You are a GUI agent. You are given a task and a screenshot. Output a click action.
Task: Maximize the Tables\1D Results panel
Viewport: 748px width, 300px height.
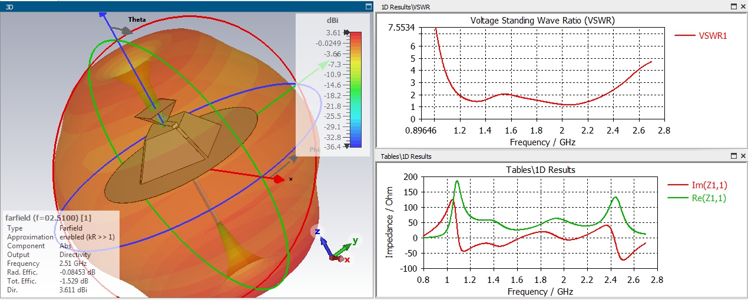734,156
